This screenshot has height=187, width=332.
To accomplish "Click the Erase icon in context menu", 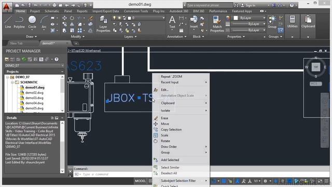I will click(x=156, y=118).
